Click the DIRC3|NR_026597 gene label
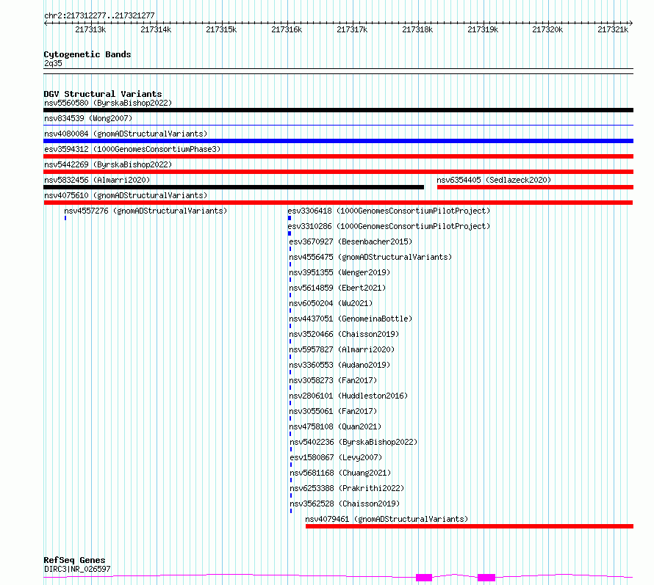 [x=77, y=569]
